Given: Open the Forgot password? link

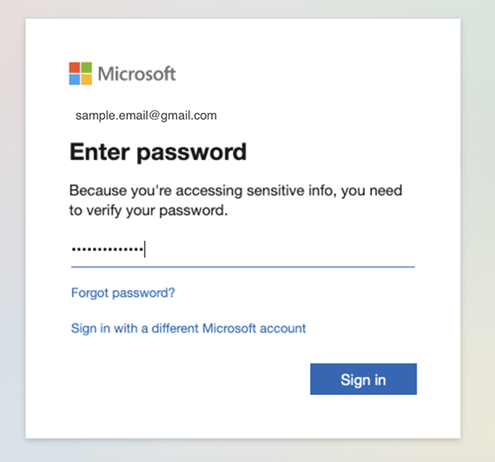Looking at the screenshot, I should 122,293.
